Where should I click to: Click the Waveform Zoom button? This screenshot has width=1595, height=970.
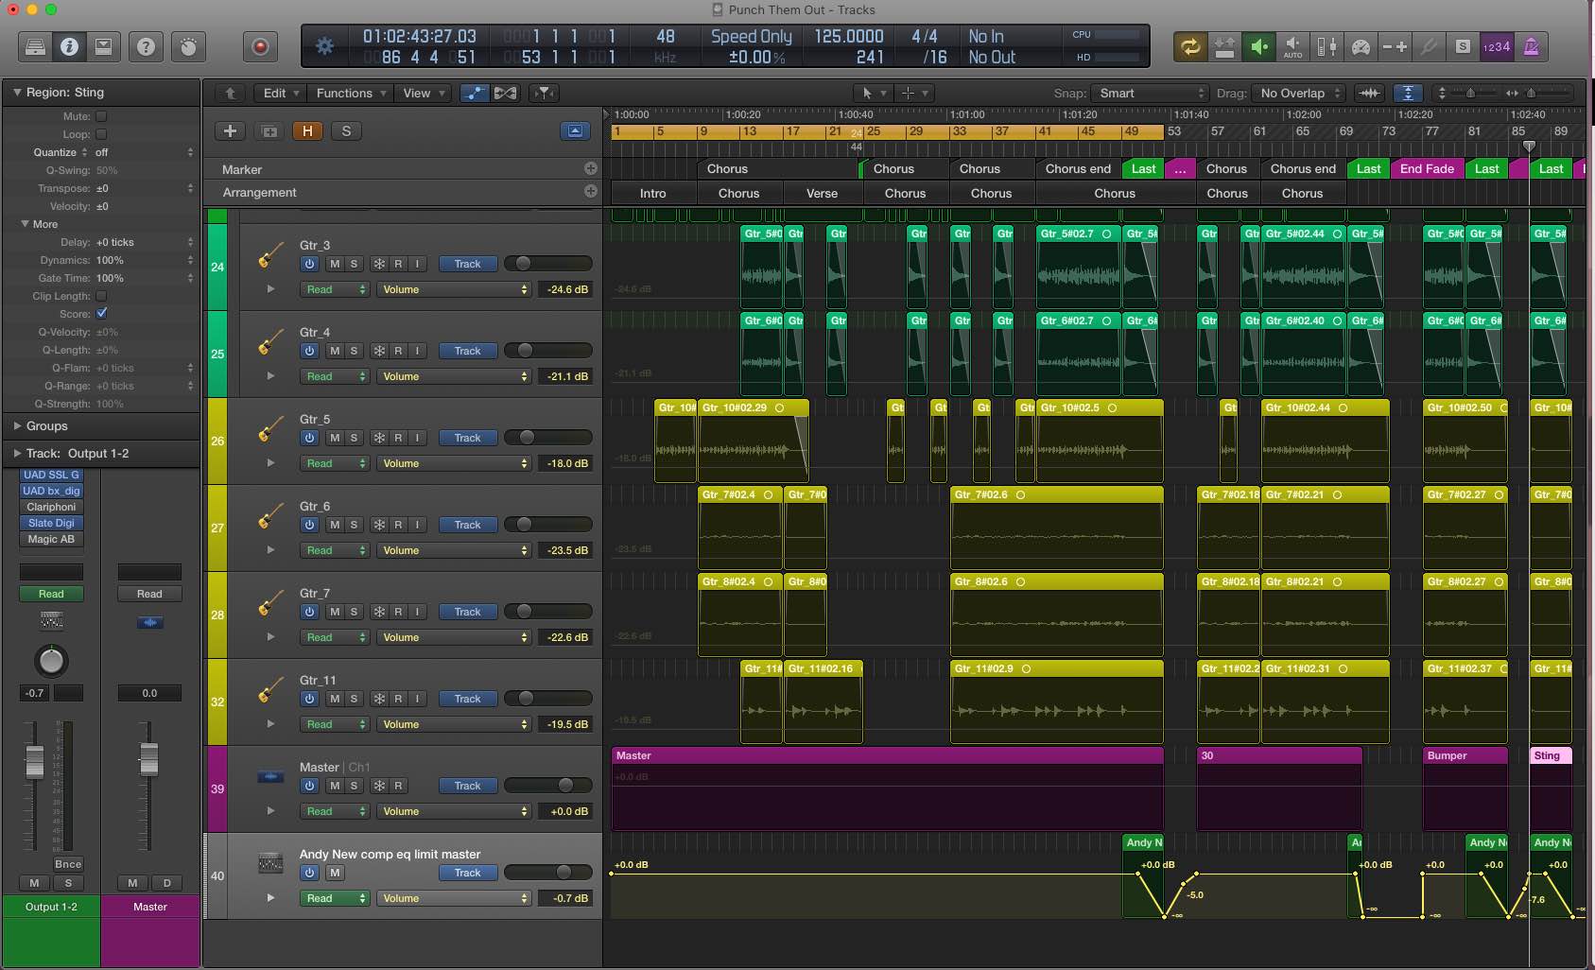coord(1369,93)
